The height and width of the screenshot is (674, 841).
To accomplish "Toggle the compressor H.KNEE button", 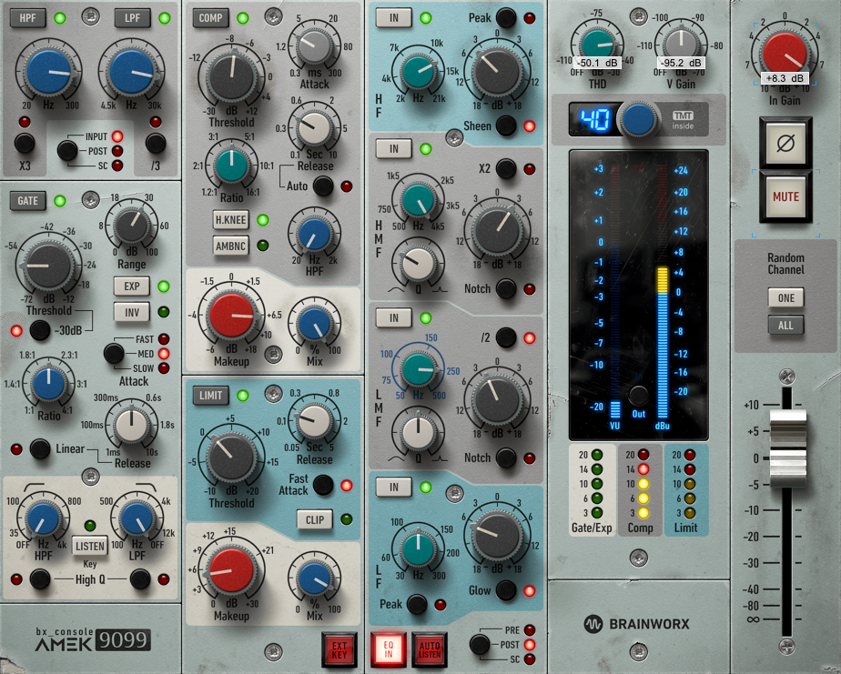I will [x=230, y=220].
